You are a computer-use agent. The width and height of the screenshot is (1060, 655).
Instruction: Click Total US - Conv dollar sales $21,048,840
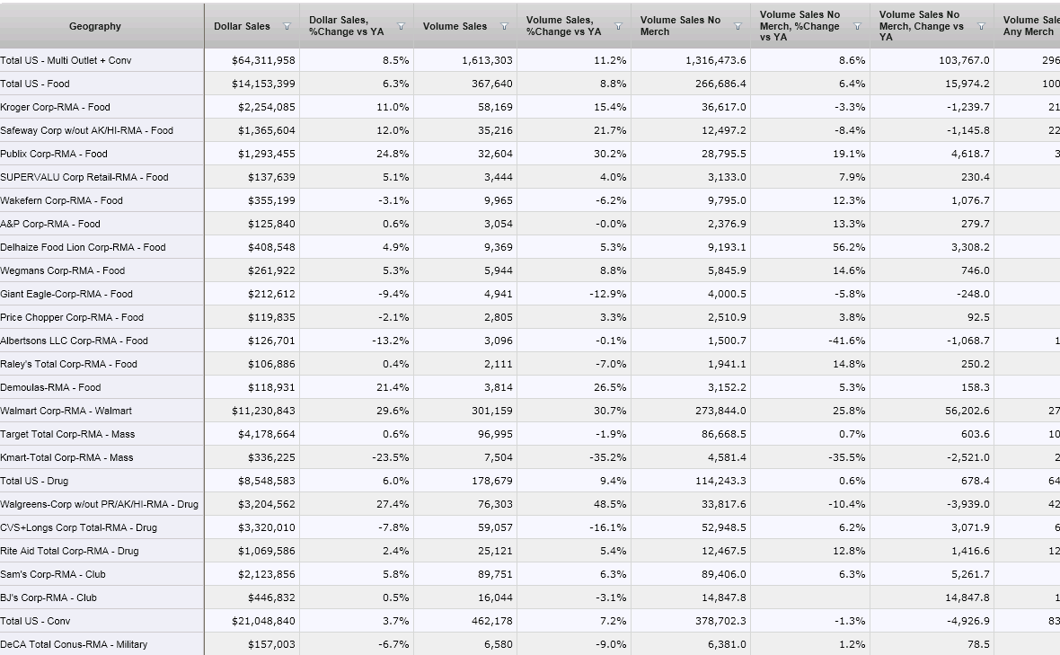[263, 621]
